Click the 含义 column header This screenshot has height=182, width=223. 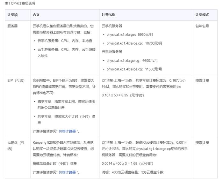tap(36, 15)
